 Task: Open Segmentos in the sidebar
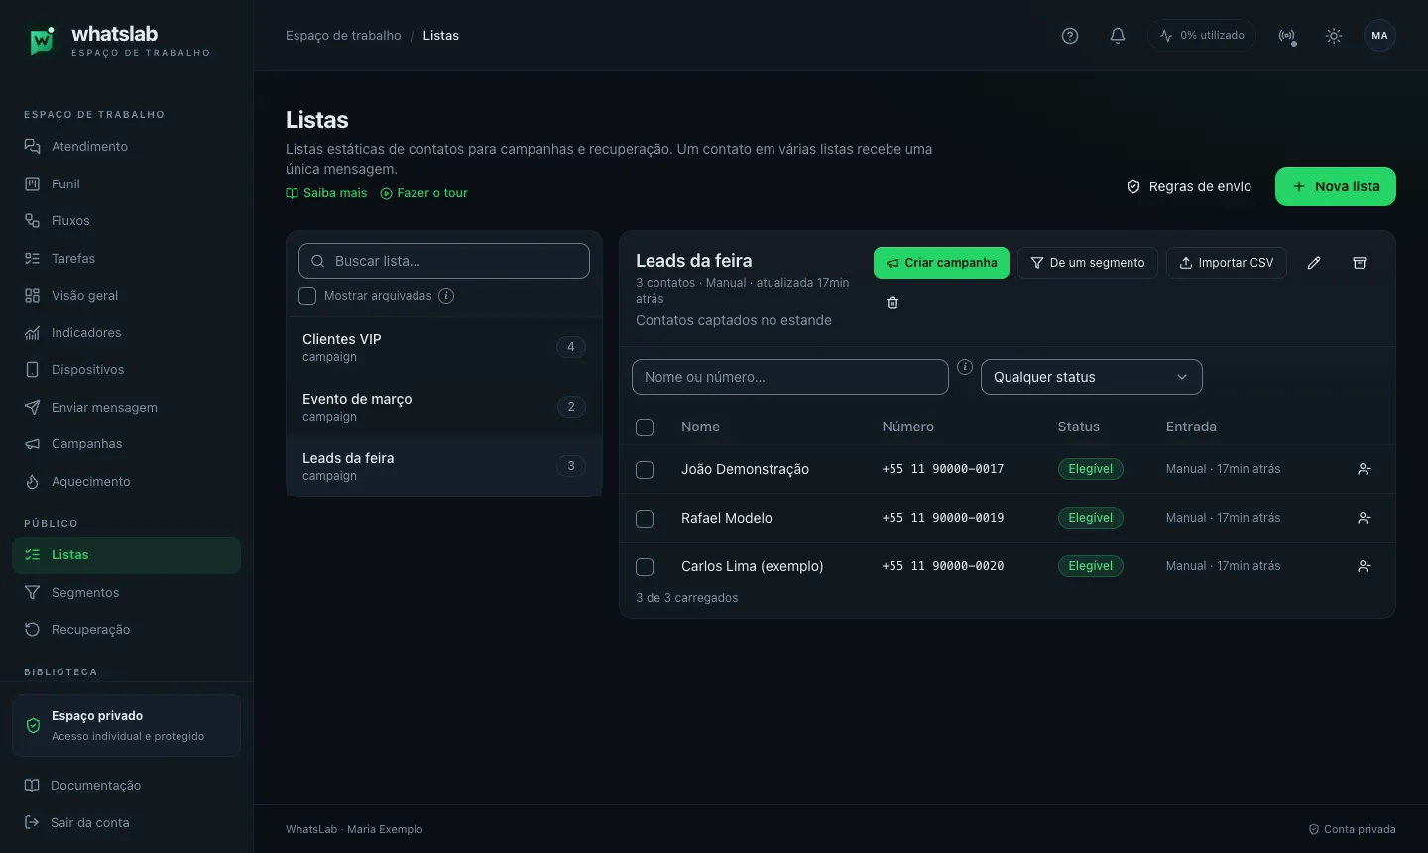(126, 593)
